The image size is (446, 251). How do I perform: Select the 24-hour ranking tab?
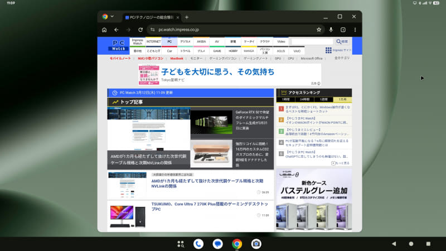pos(304,99)
